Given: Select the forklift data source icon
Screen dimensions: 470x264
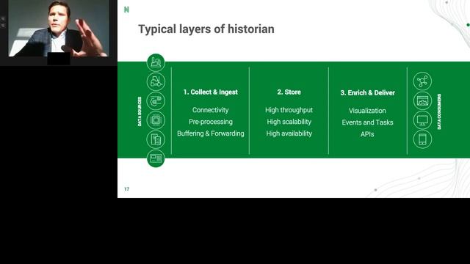Looking at the screenshot, I should point(156,81).
